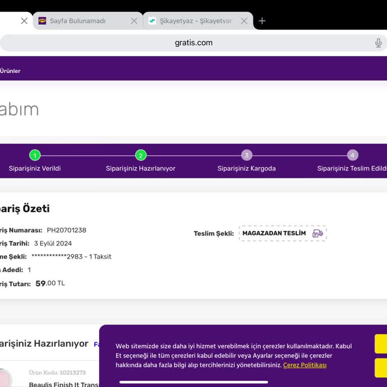Click the store delivery truck icon
The width and height of the screenshot is (387, 387).
pyautogui.click(x=317, y=233)
